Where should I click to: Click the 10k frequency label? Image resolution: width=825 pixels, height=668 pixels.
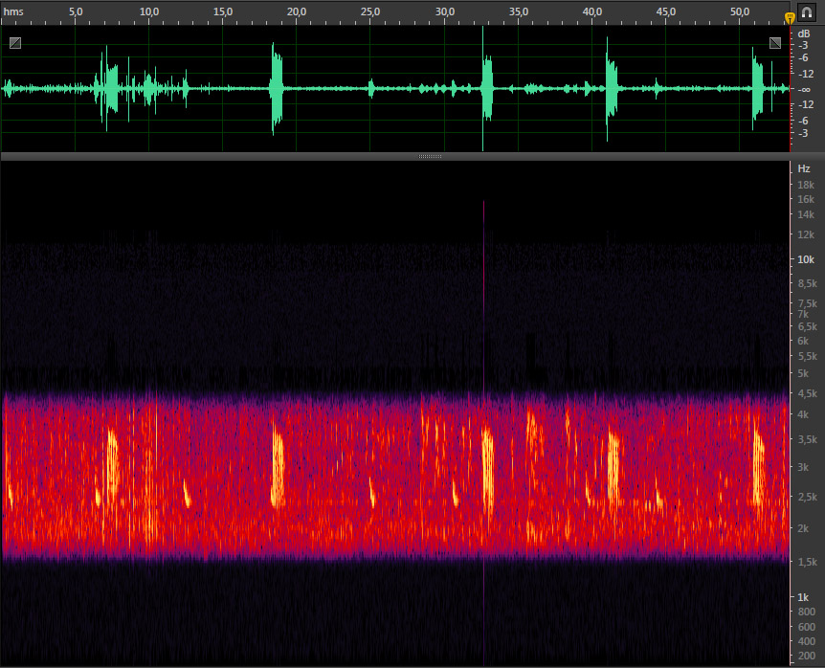coord(806,259)
